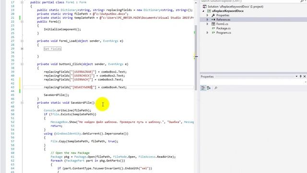
Task: Click the Form1.cs form file icon
Action: click(213, 24)
